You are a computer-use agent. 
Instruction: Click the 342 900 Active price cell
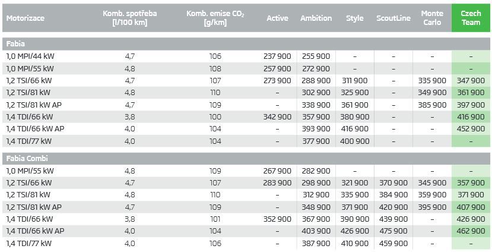[x=277, y=116]
